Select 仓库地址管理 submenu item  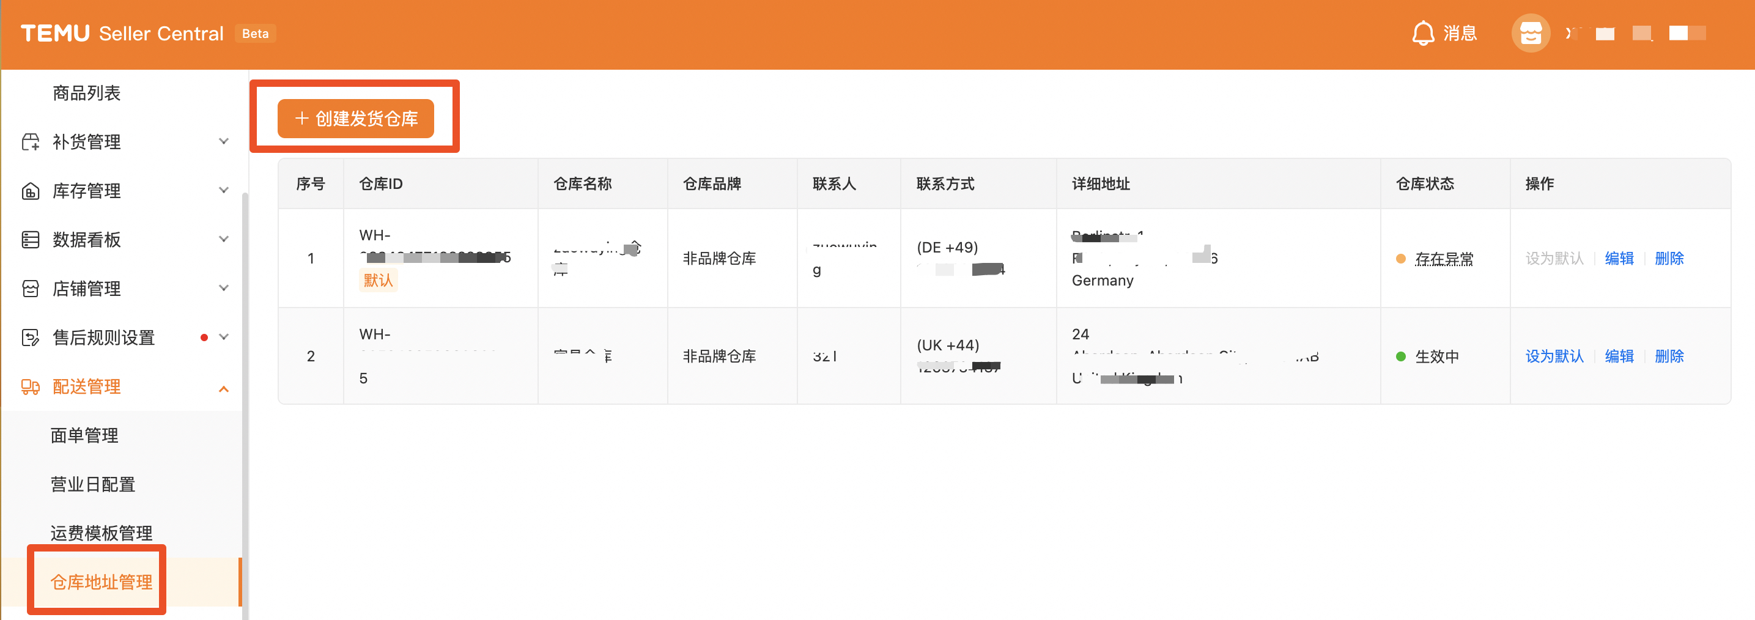coord(102,583)
